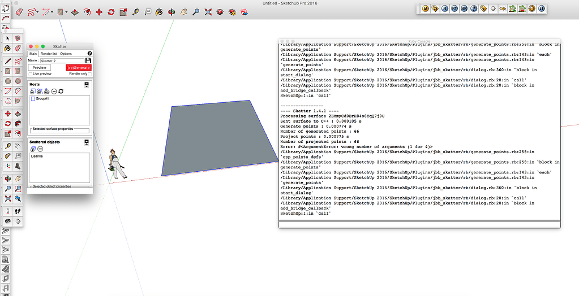Image resolution: width=579 pixels, height=296 pixels.
Task: Activate the Push/Pull tool in top toolbar
Action: coord(75,12)
